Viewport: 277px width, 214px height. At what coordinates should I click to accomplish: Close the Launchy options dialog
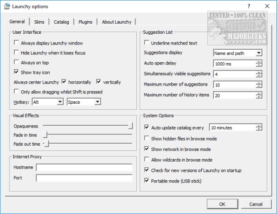[x=267, y=6]
